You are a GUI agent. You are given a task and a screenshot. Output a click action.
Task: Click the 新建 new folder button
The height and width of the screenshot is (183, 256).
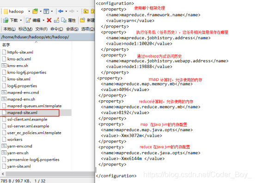87,20
